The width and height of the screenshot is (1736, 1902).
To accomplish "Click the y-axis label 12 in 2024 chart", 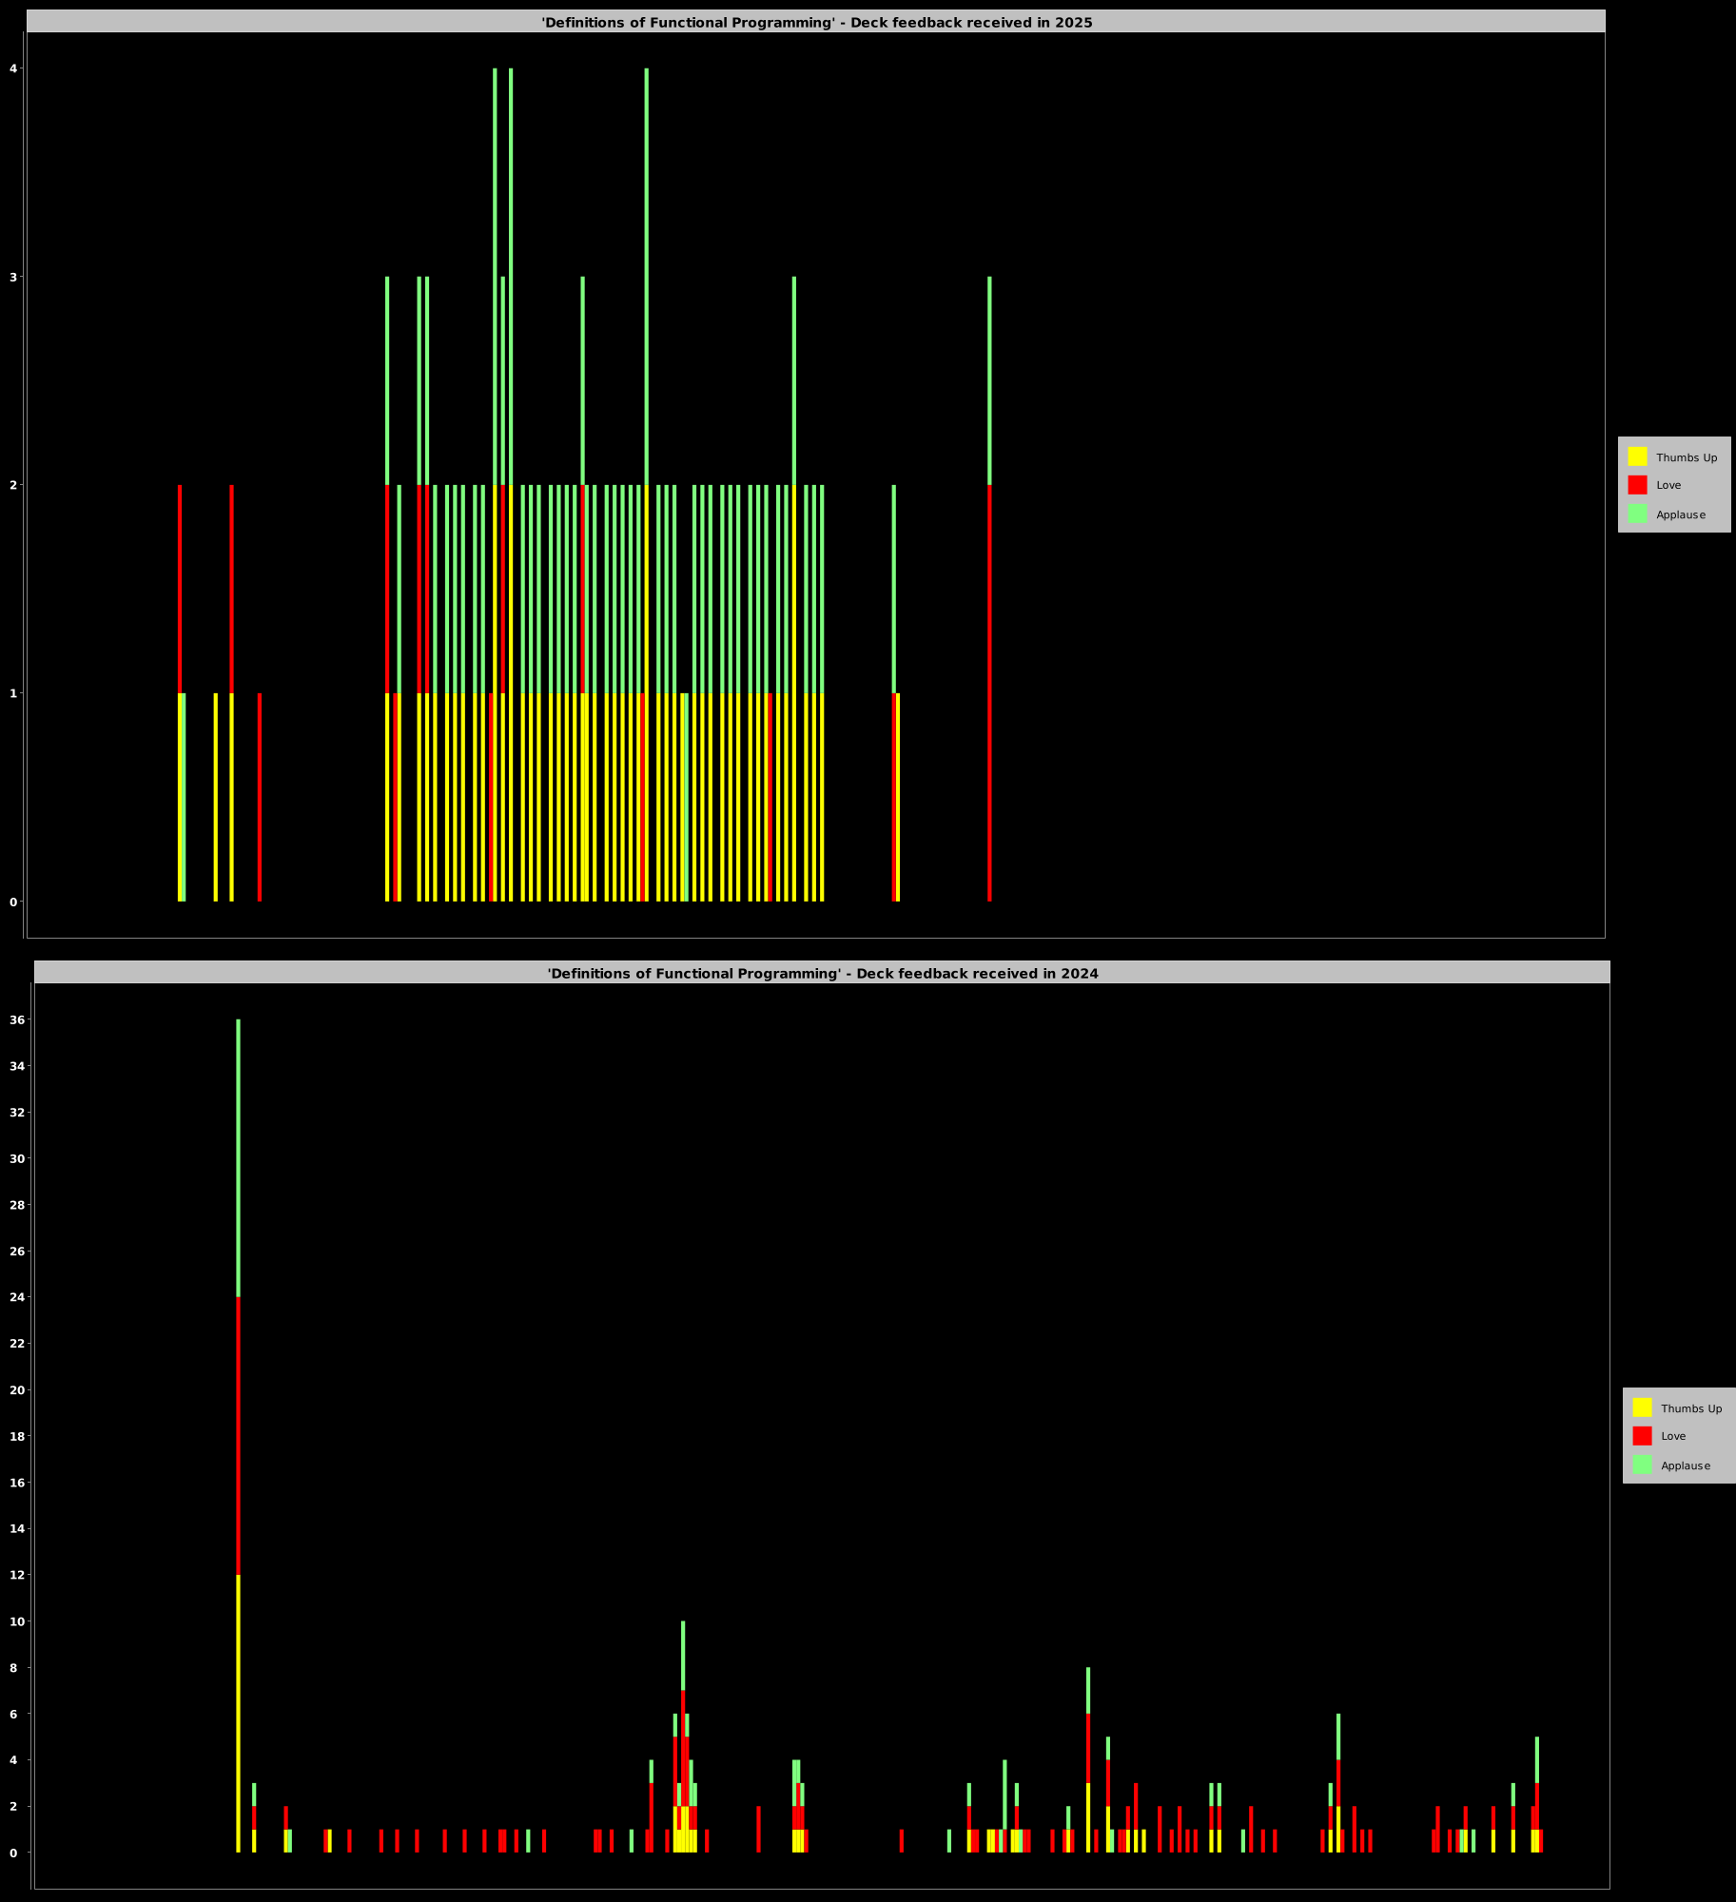I will (16, 1575).
